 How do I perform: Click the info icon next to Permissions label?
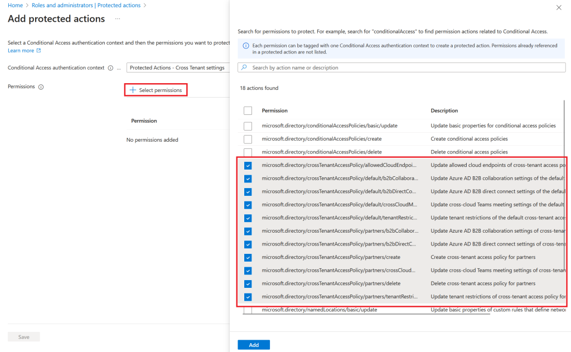click(x=41, y=87)
